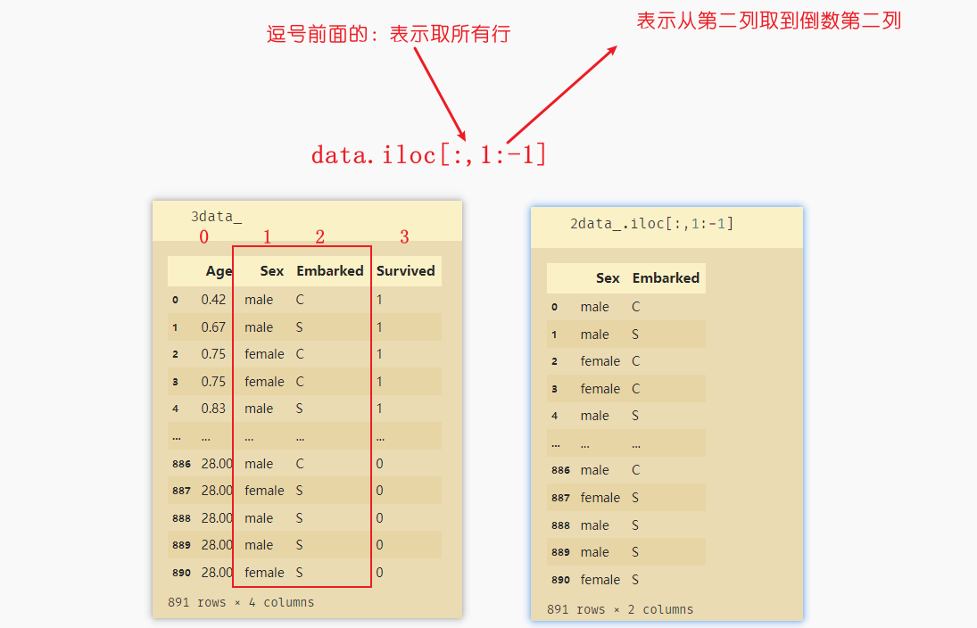
Task: Click row index "3" in the 4-column table
Action: click(x=175, y=381)
